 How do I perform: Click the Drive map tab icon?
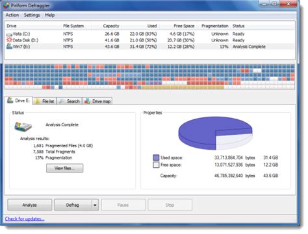(88, 101)
